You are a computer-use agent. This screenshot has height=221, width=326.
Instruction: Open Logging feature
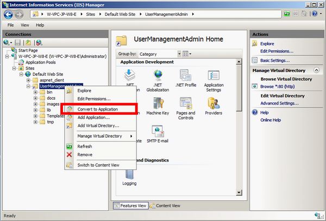coord(129,178)
